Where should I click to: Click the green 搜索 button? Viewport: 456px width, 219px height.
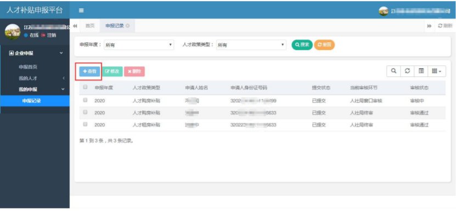302,45
